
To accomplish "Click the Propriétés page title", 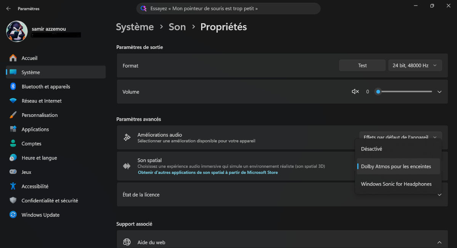I will pos(224,27).
